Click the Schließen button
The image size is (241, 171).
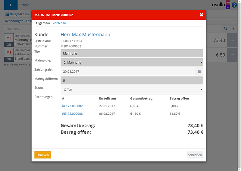195,155
